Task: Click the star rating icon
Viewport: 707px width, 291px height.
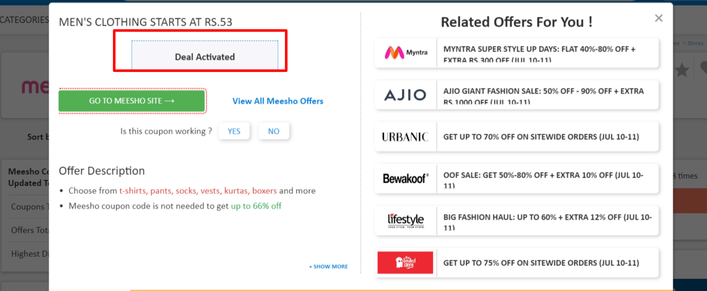Action: coord(682,70)
